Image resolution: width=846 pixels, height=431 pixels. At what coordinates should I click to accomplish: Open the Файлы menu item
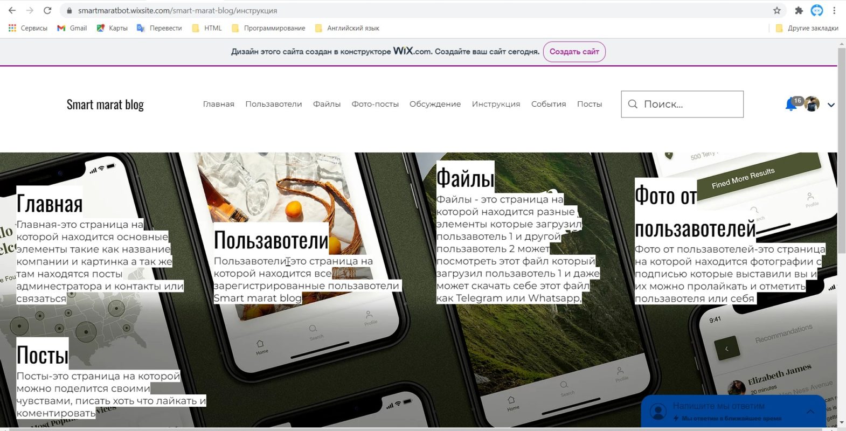pos(327,104)
